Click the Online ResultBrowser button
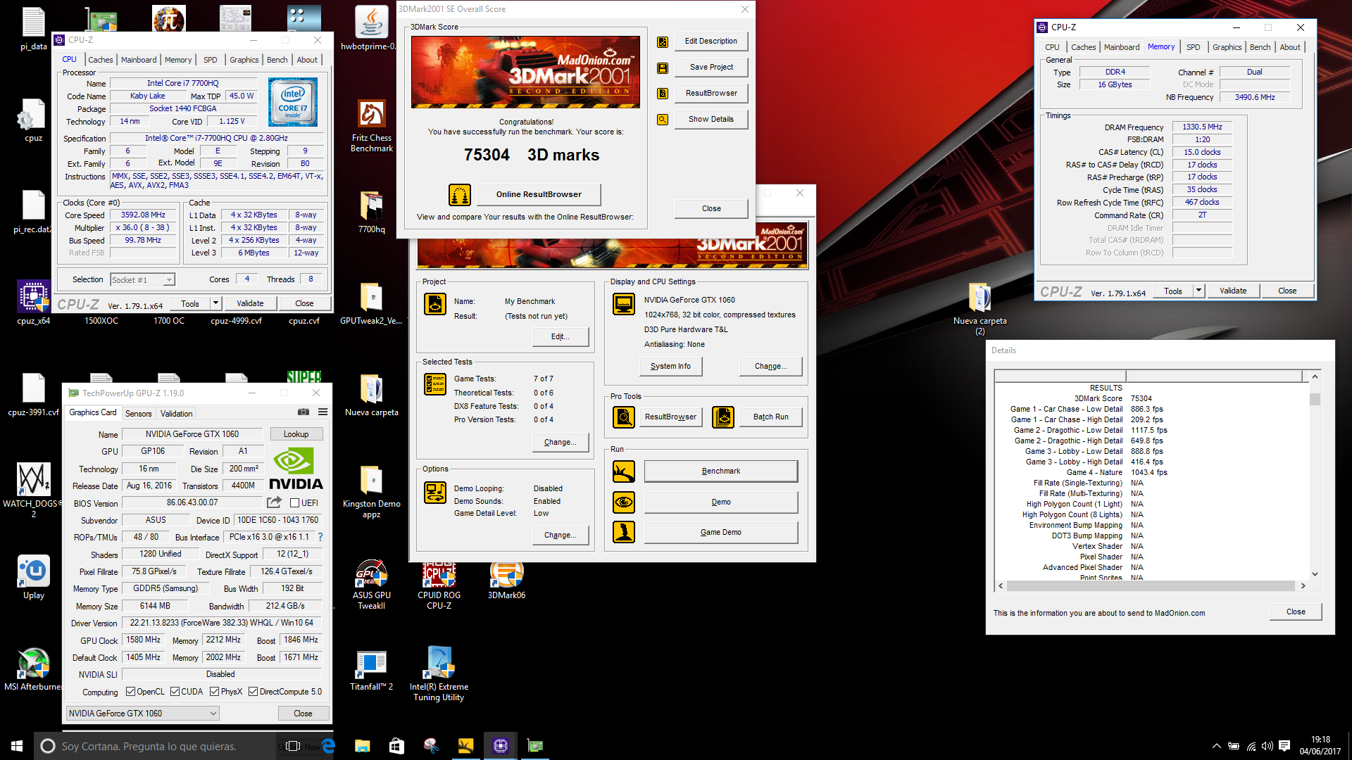 (539, 195)
